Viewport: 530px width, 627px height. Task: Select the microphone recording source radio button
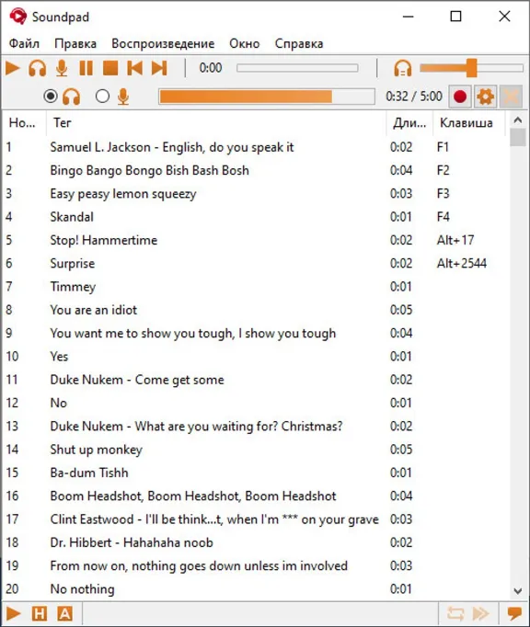click(102, 97)
